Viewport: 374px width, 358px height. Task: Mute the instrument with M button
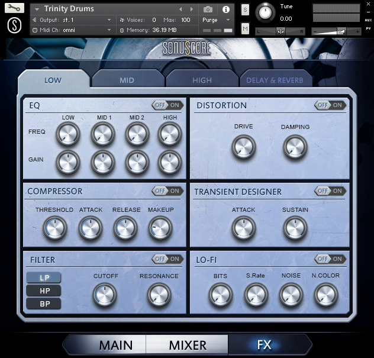coord(245,28)
